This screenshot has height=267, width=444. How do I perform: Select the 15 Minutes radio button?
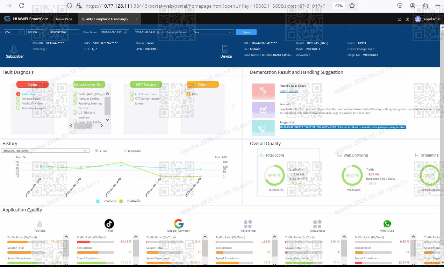[x=125, y=151]
